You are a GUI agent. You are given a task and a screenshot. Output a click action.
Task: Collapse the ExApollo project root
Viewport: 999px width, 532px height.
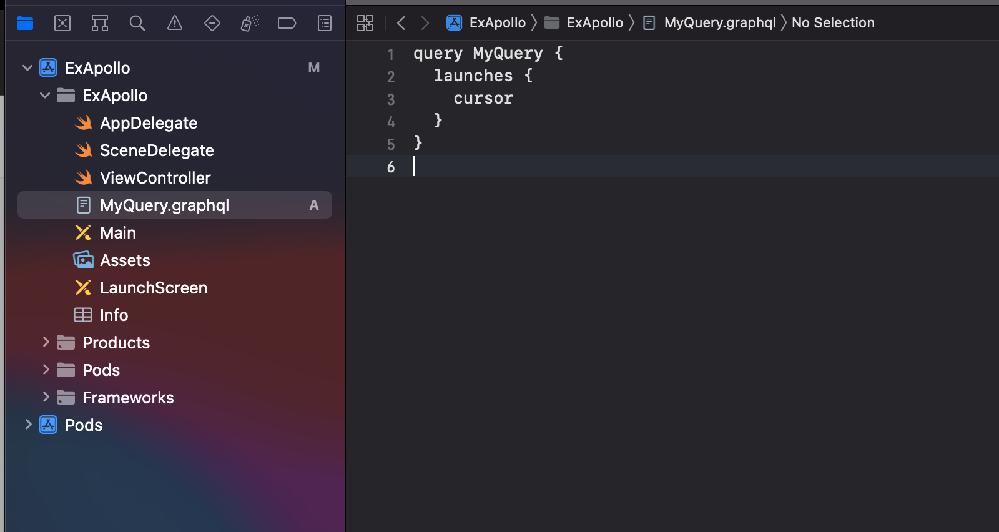[x=27, y=67]
